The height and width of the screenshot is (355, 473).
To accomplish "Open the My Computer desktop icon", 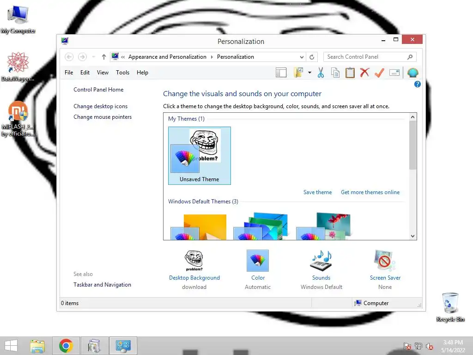I will pos(18,20).
